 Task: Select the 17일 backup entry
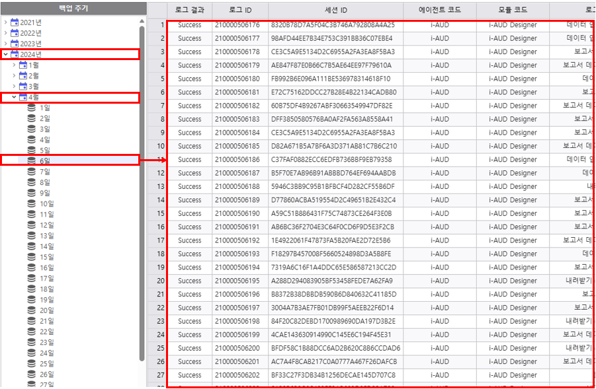(x=47, y=279)
